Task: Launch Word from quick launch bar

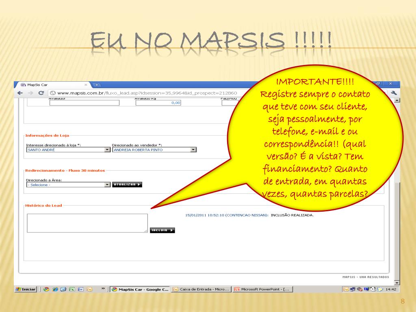Action: (x=81, y=289)
